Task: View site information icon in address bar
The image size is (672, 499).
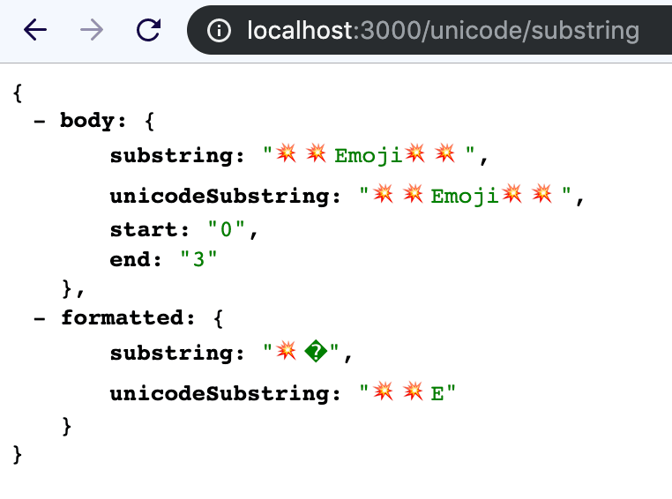Action: tap(219, 30)
